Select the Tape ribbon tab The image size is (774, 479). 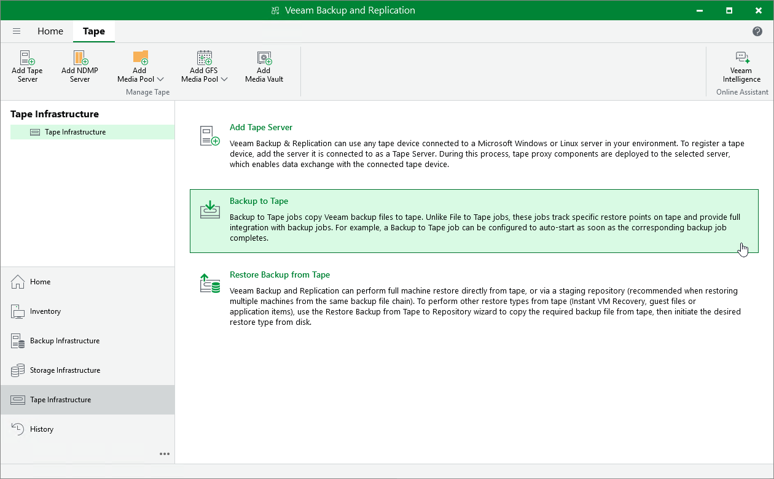[x=94, y=31]
